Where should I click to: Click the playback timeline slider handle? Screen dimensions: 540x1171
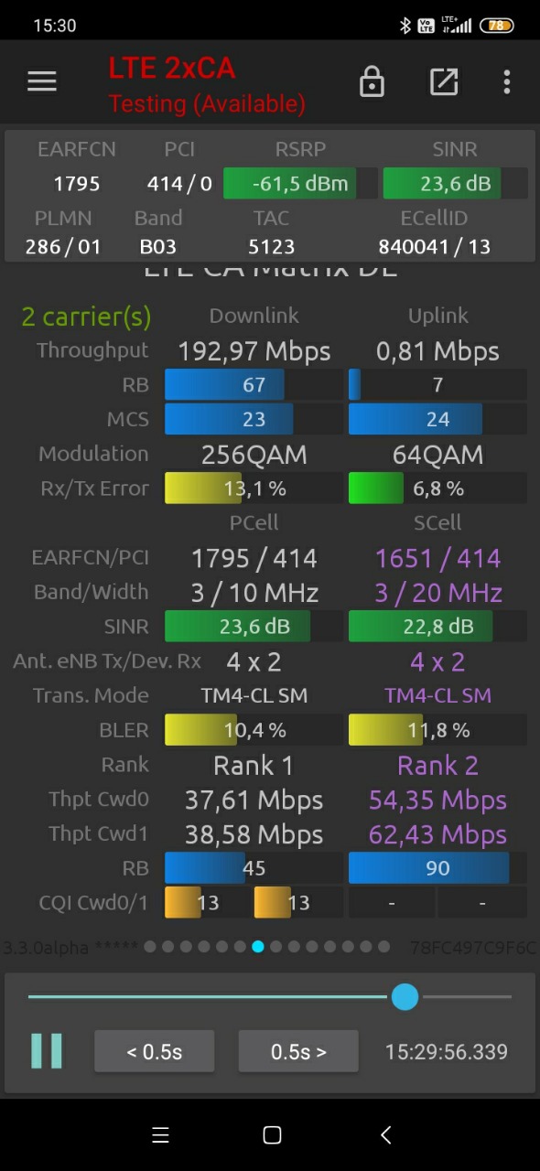pyautogui.click(x=405, y=996)
